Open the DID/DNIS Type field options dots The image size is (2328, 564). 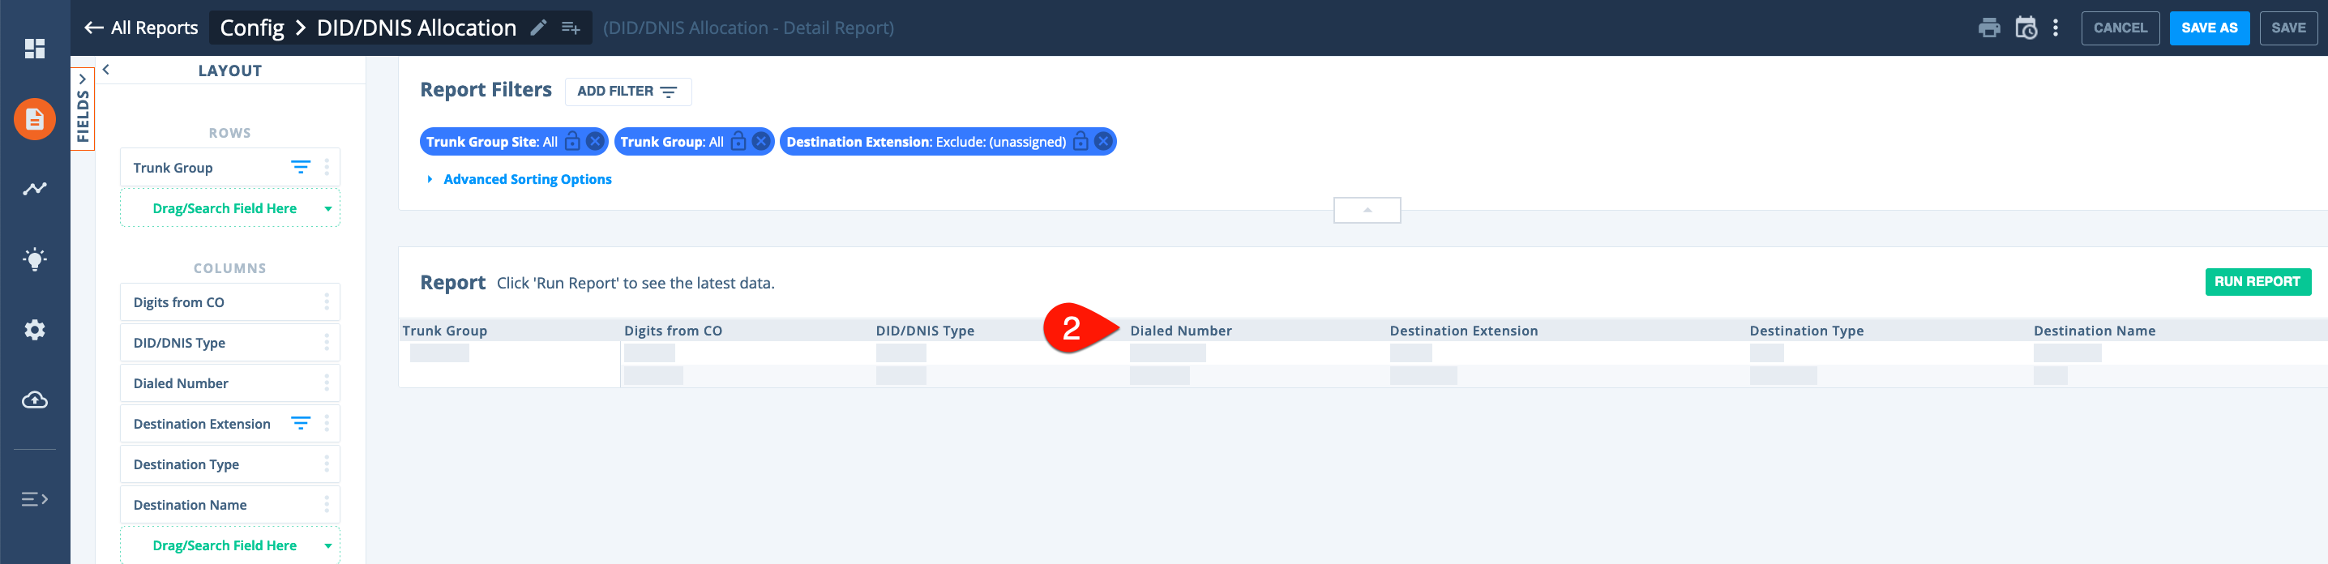[x=327, y=343]
